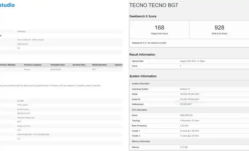Click the Product Website column header
Viewport: 249px width, 151px height.
8,65
